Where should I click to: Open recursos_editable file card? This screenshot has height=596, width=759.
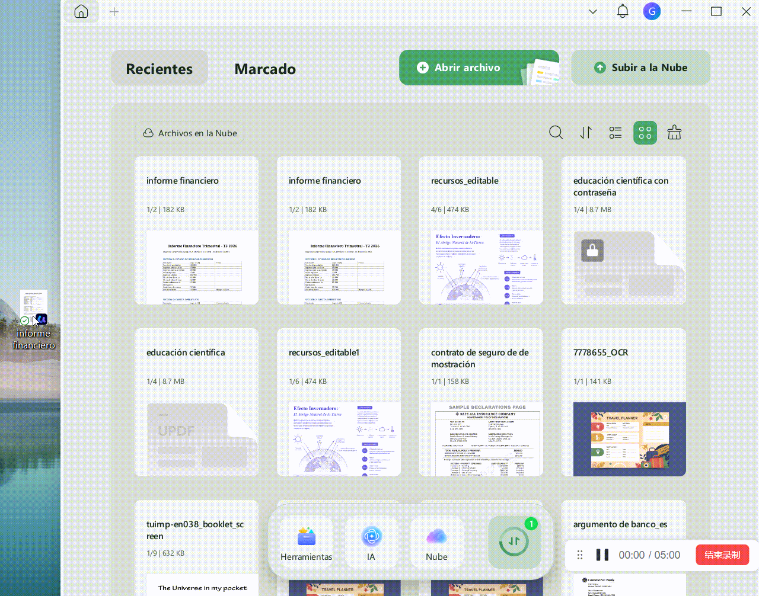click(481, 230)
